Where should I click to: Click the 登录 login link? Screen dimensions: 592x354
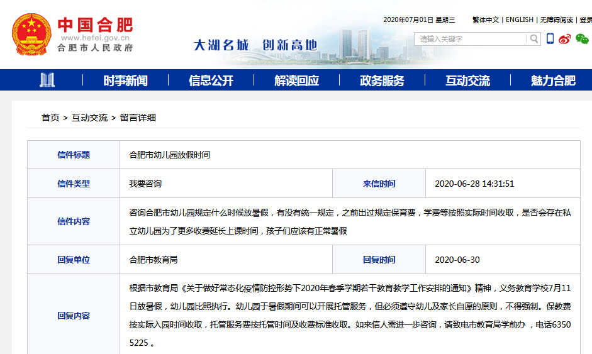point(586,19)
